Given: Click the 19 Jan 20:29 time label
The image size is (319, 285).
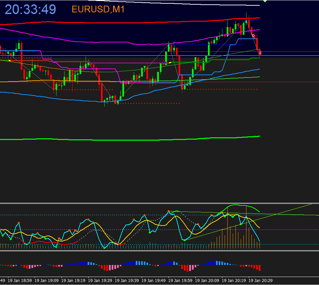Looking at the screenshot, I should 260,281.
